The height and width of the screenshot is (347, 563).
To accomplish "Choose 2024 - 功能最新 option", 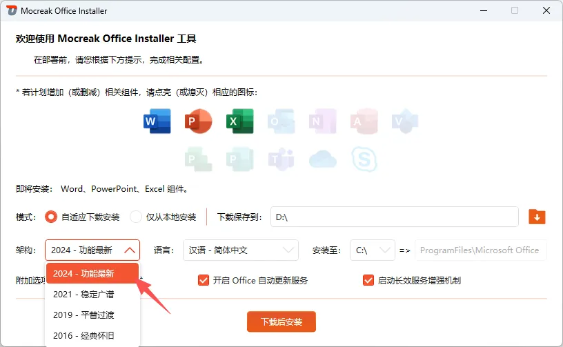I will pyautogui.click(x=92, y=273).
